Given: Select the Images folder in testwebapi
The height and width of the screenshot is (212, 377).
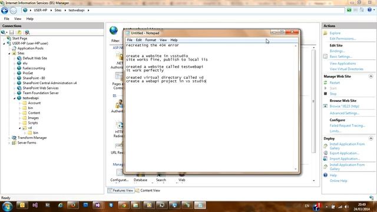Looking at the screenshot, I should 33,118.
